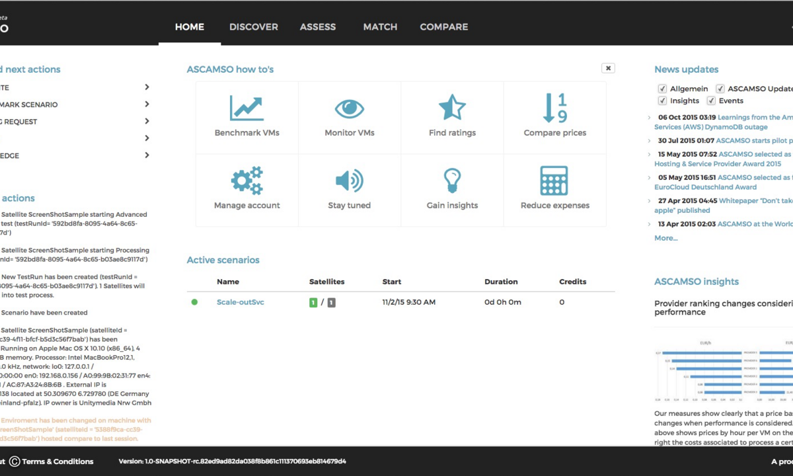The image size is (793, 476).
Task: Click the Name column header
Action: (x=228, y=282)
